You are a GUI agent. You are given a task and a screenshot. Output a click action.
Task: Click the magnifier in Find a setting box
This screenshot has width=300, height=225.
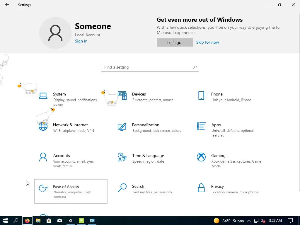tap(195, 67)
